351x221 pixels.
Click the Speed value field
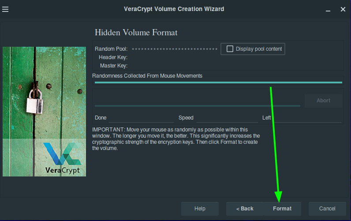(x=227, y=118)
